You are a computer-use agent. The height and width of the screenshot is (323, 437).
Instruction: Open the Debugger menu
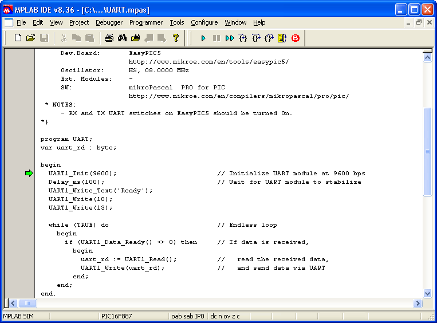(109, 22)
